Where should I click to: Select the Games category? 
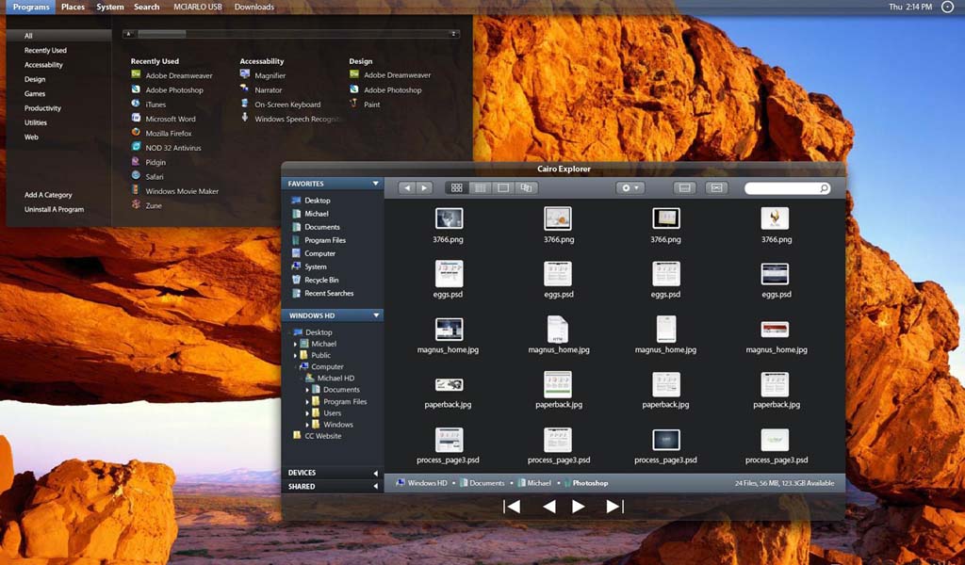35,94
